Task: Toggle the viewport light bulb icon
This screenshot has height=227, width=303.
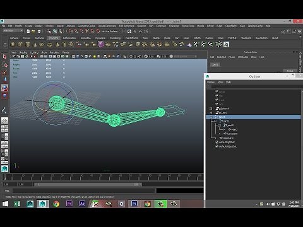Action: tap(95, 56)
